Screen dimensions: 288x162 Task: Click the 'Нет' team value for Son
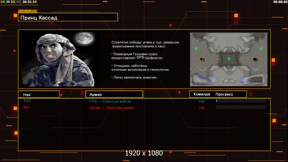202,108
